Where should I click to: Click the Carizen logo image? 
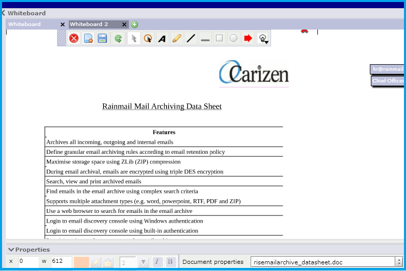tap(254, 73)
